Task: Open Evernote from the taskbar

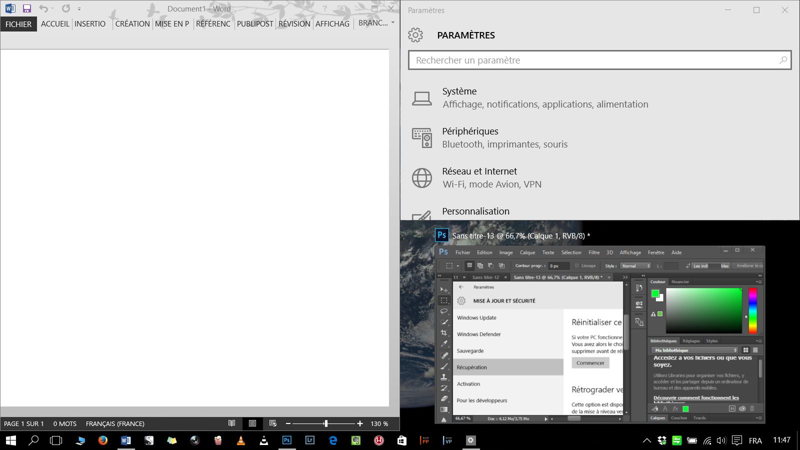Action: 356,440
